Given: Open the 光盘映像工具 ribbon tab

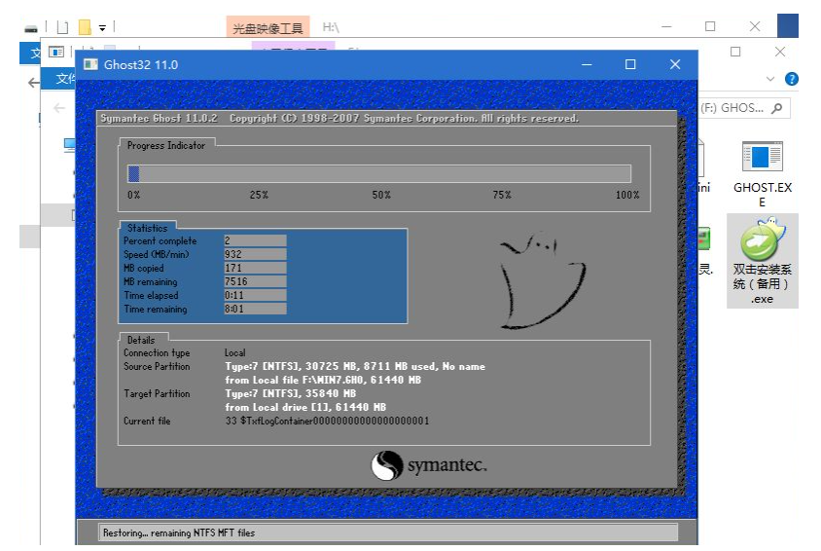Looking at the screenshot, I should [x=268, y=28].
